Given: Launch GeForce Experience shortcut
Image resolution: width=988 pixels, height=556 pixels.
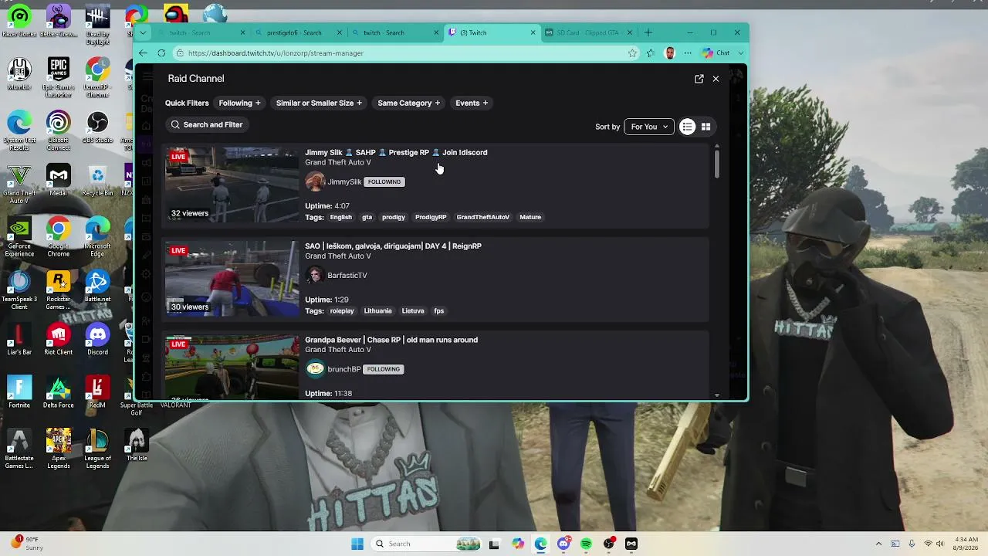Looking at the screenshot, I should coord(19,236).
